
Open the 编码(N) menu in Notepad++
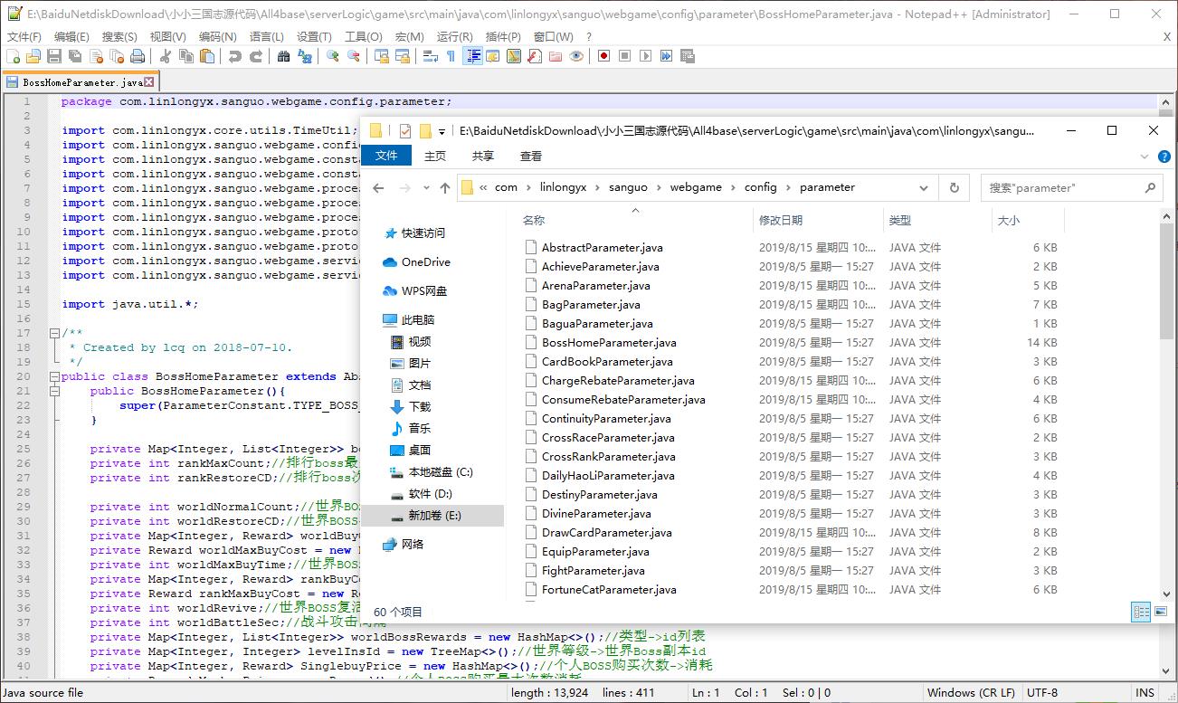(x=217, y=36)
